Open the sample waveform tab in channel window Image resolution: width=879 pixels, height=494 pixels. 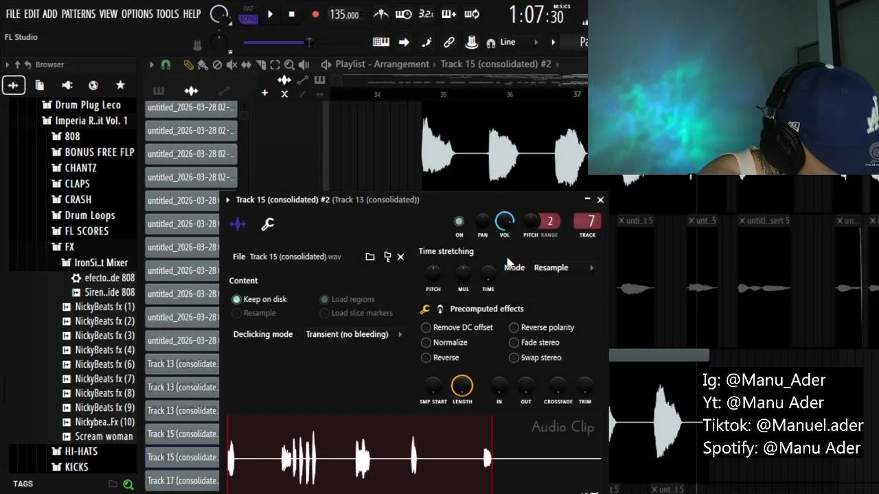click(238, 224)
